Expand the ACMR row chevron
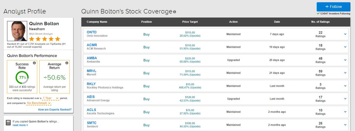 pyautogui.click(x=345, y=47)
